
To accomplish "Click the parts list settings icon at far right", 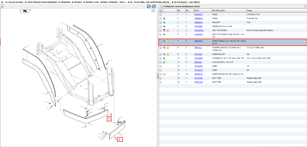I will point(305,6).
